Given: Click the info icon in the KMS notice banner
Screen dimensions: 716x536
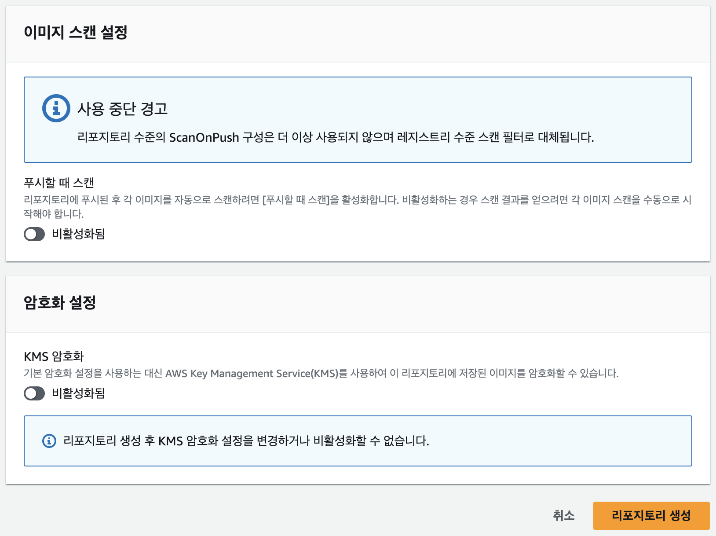Looking at the screenshot, I should [x=48, y=440].
